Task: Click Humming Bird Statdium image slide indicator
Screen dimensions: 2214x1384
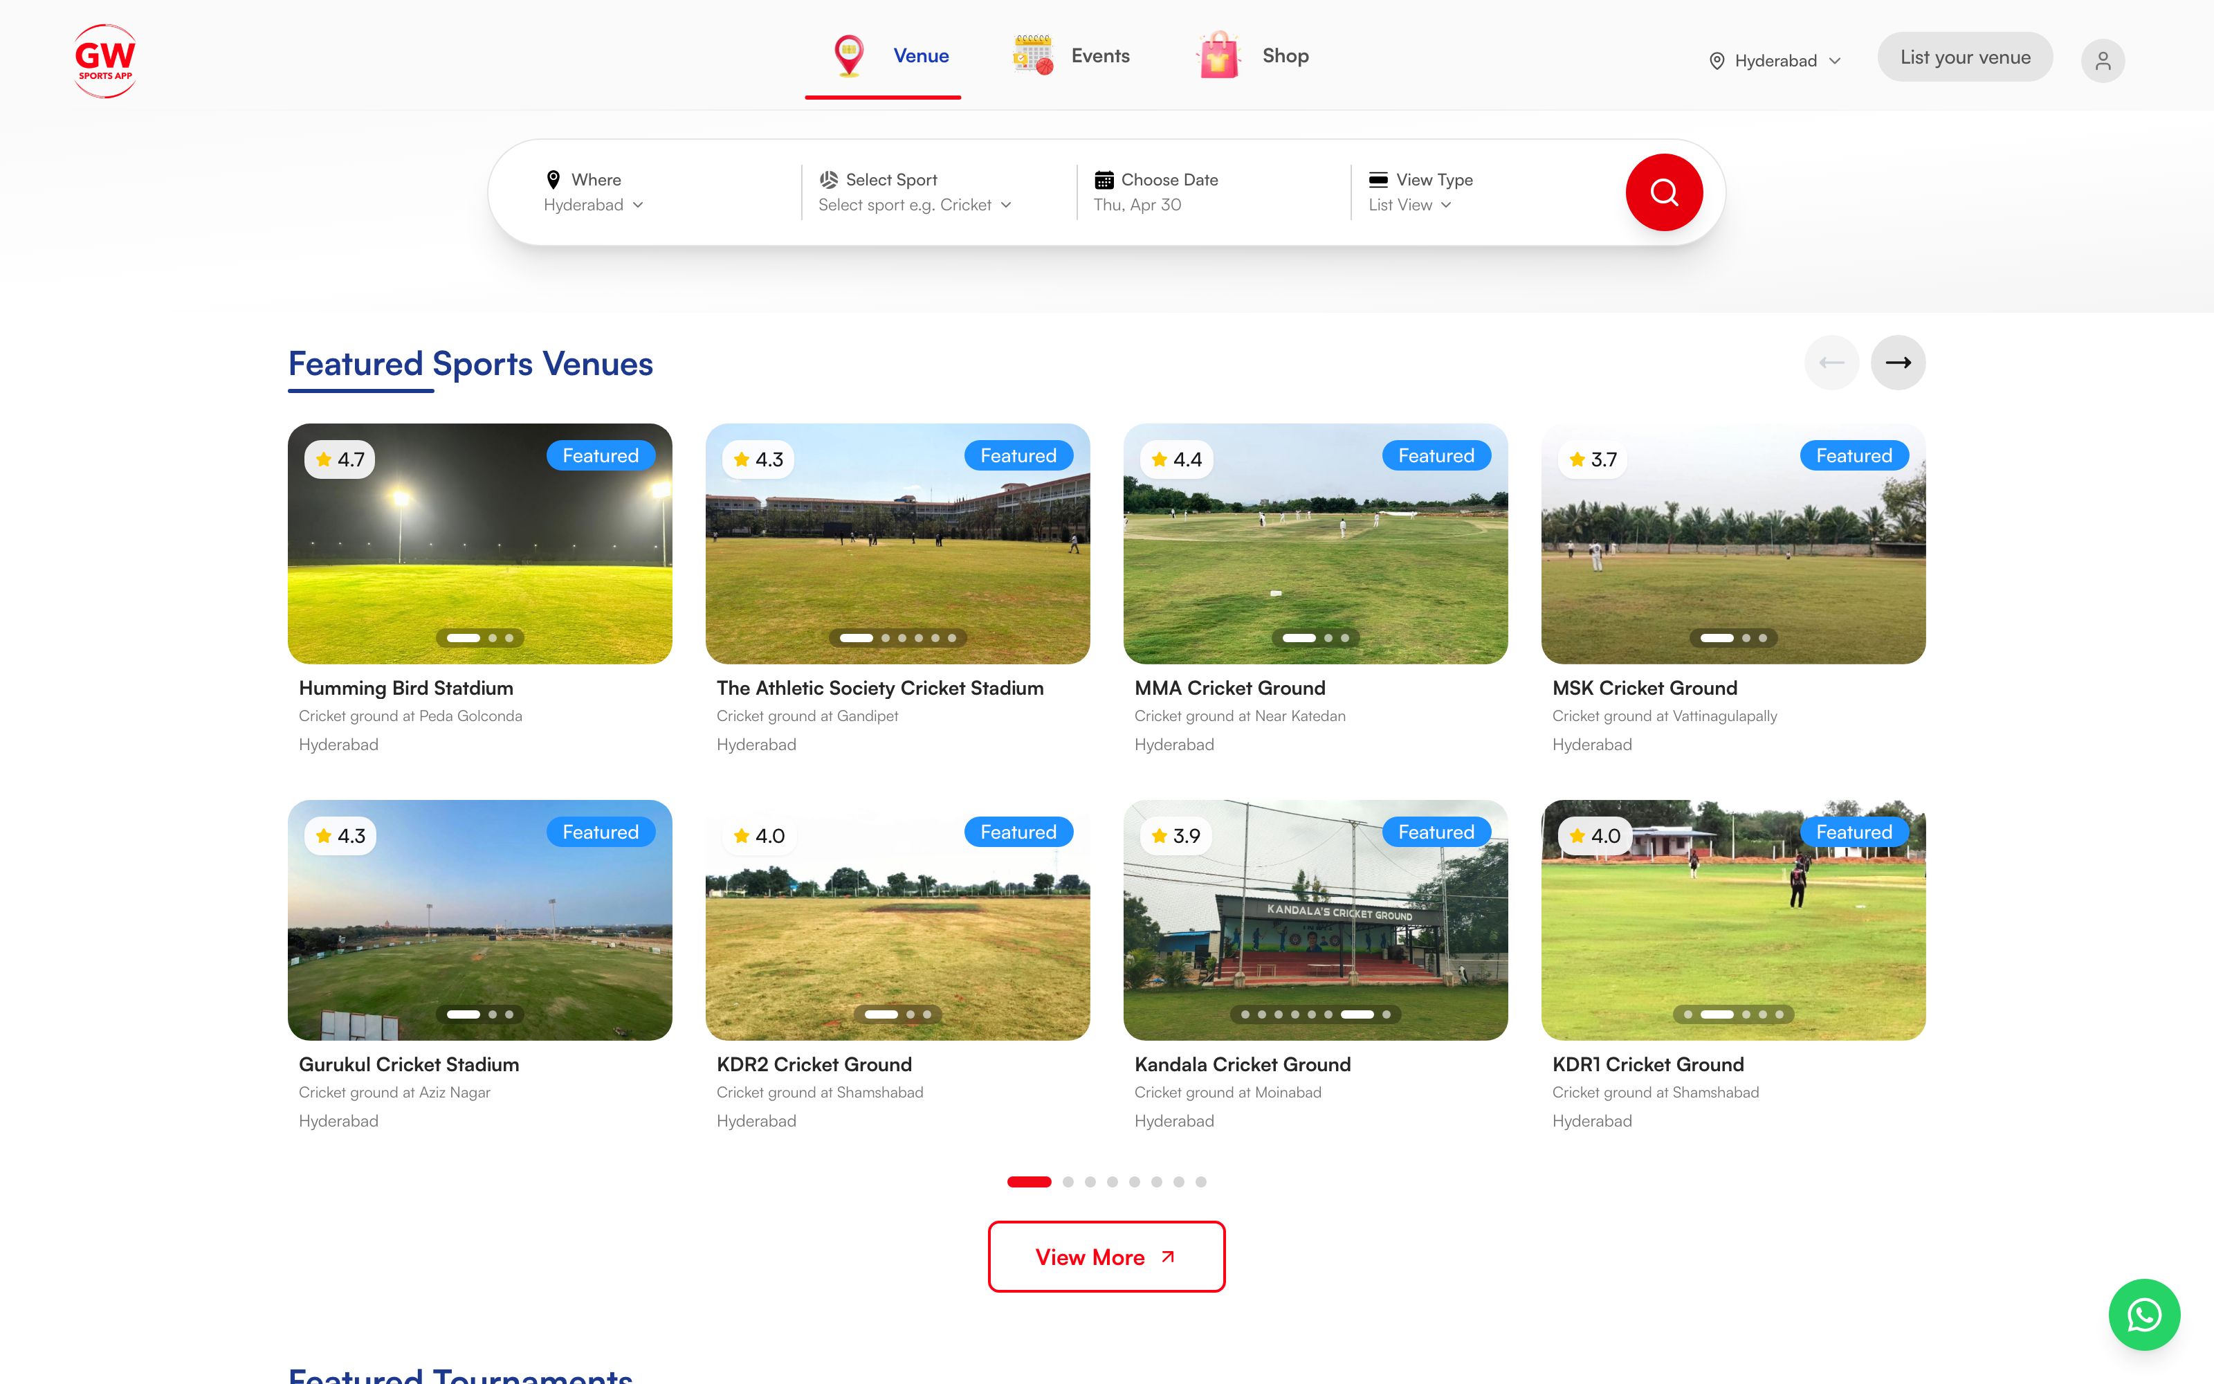Action: (x=479, y=638)
